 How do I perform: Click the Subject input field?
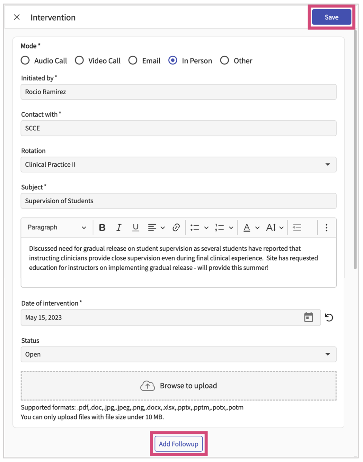[x=178, y=201]
